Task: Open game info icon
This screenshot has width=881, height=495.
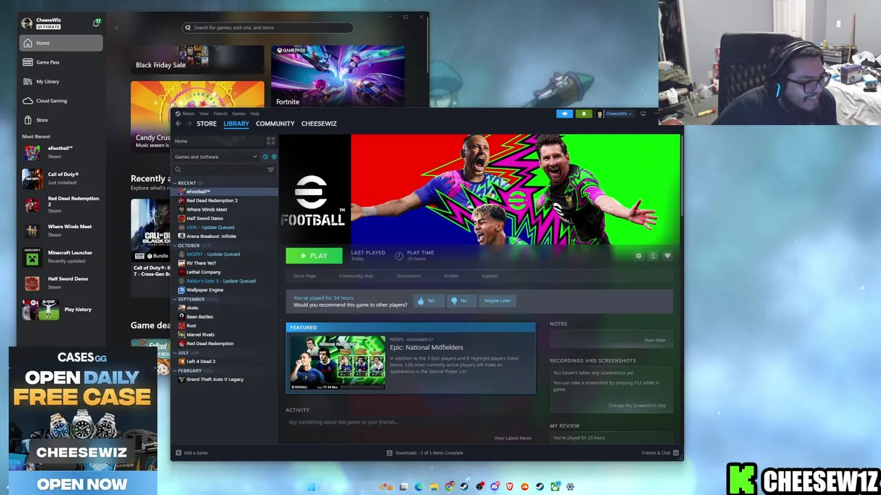Action: click(x=652, y=256)
